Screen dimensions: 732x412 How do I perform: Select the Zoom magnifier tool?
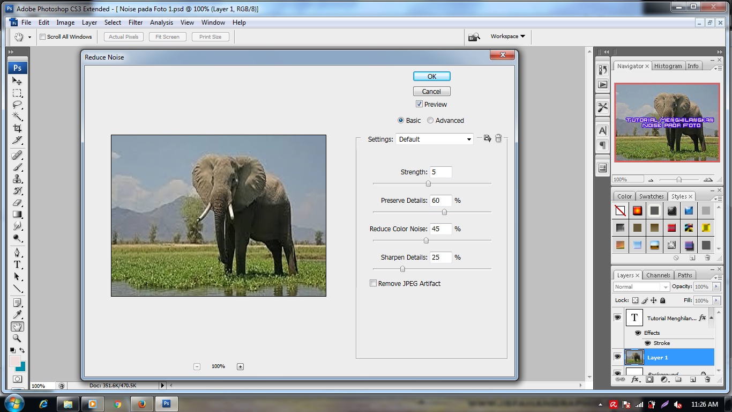pyautogui.click(x=17, y=339)
